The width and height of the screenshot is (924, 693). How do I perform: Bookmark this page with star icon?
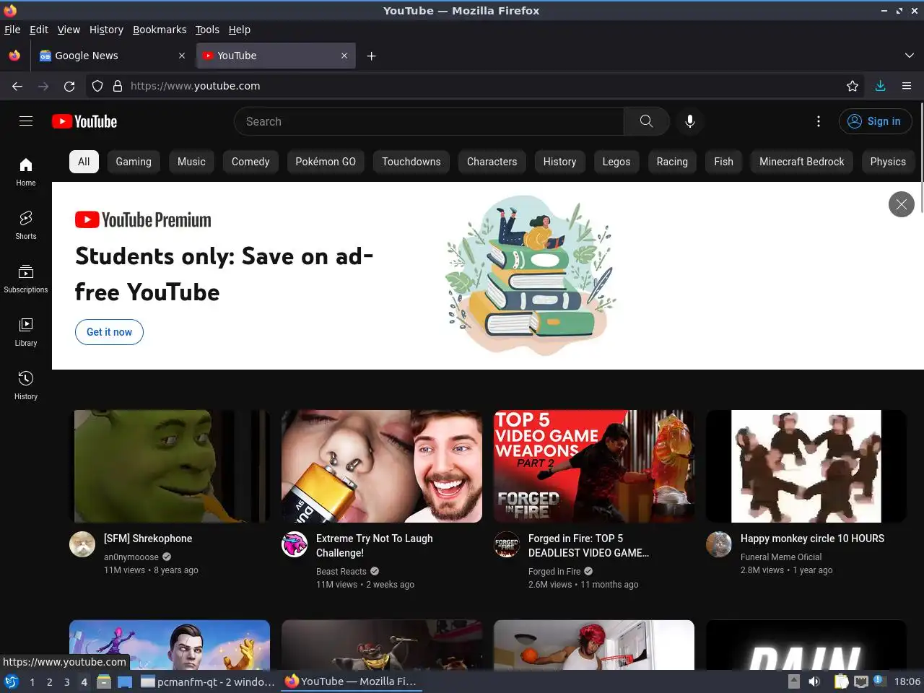tap(853, 86)
